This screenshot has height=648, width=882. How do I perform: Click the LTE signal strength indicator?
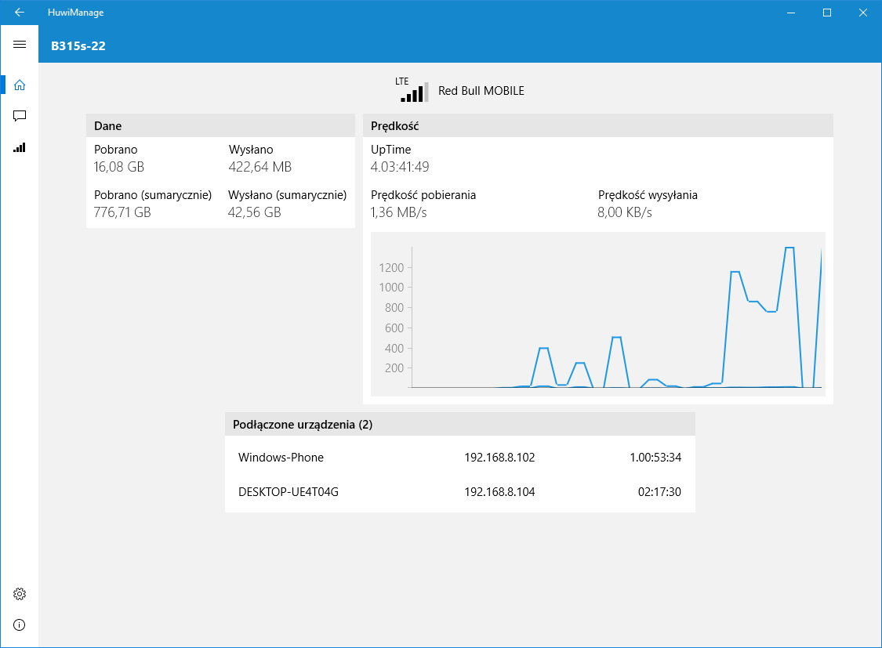click(x=412, y=90)
